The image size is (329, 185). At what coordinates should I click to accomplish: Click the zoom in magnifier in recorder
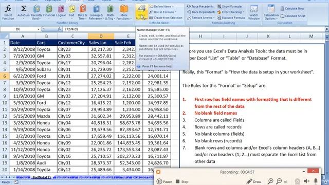pyautogui.click(x=270, y=181)
